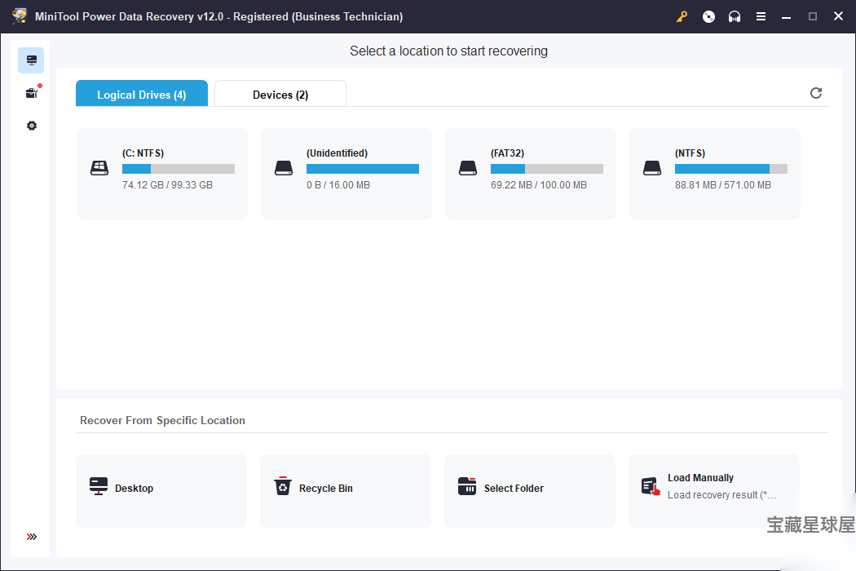Click the '0 B / 16.00 MB' text
Screen dimensions: 856x571
tap(338, 184)
